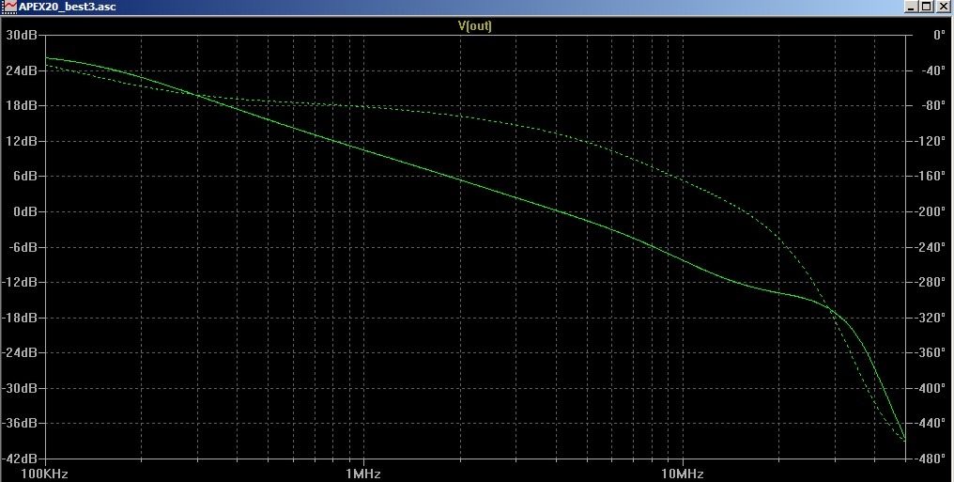Click the 12dB gain axis label
The width and height of the screenshot is (954, 482).
click(x=22, y=141)
